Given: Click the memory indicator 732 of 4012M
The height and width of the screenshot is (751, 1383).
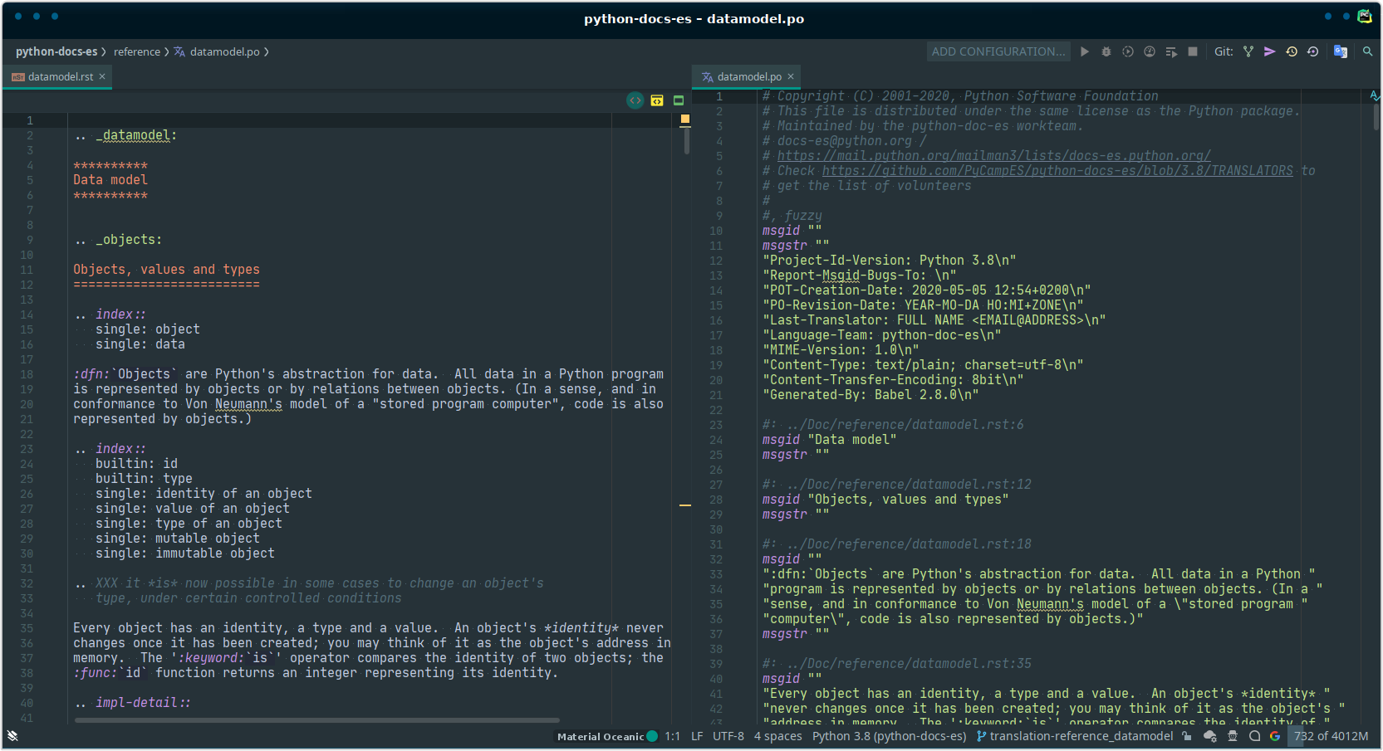Looking at the screenshot, I should 1331,736.
